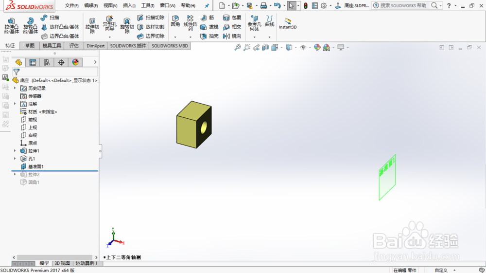
Task: Open the options gear icon
Action: (324, 5)
